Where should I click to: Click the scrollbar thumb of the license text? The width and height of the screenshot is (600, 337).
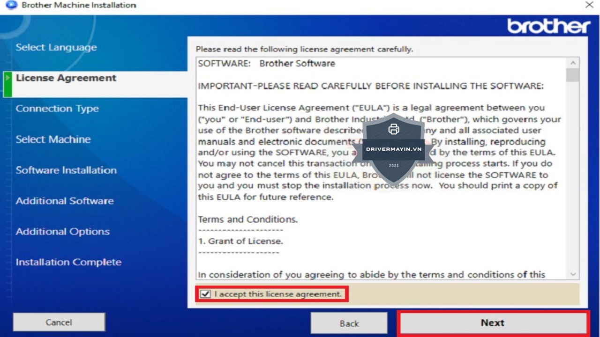tap(573, 75)
